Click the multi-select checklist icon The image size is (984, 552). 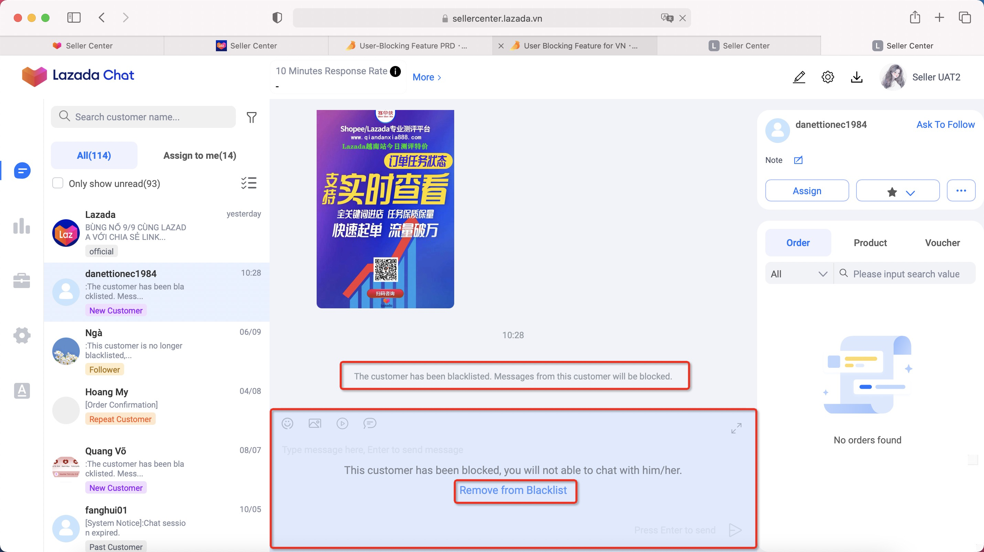pos(249,183)
